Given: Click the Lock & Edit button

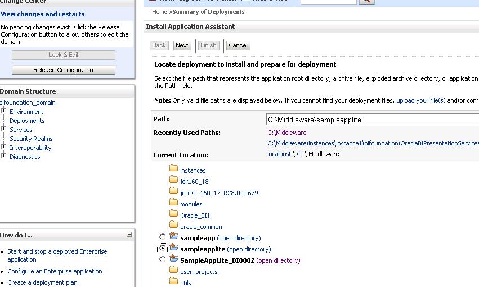Looking at the screenshot, I should click(x=63, y=55).
